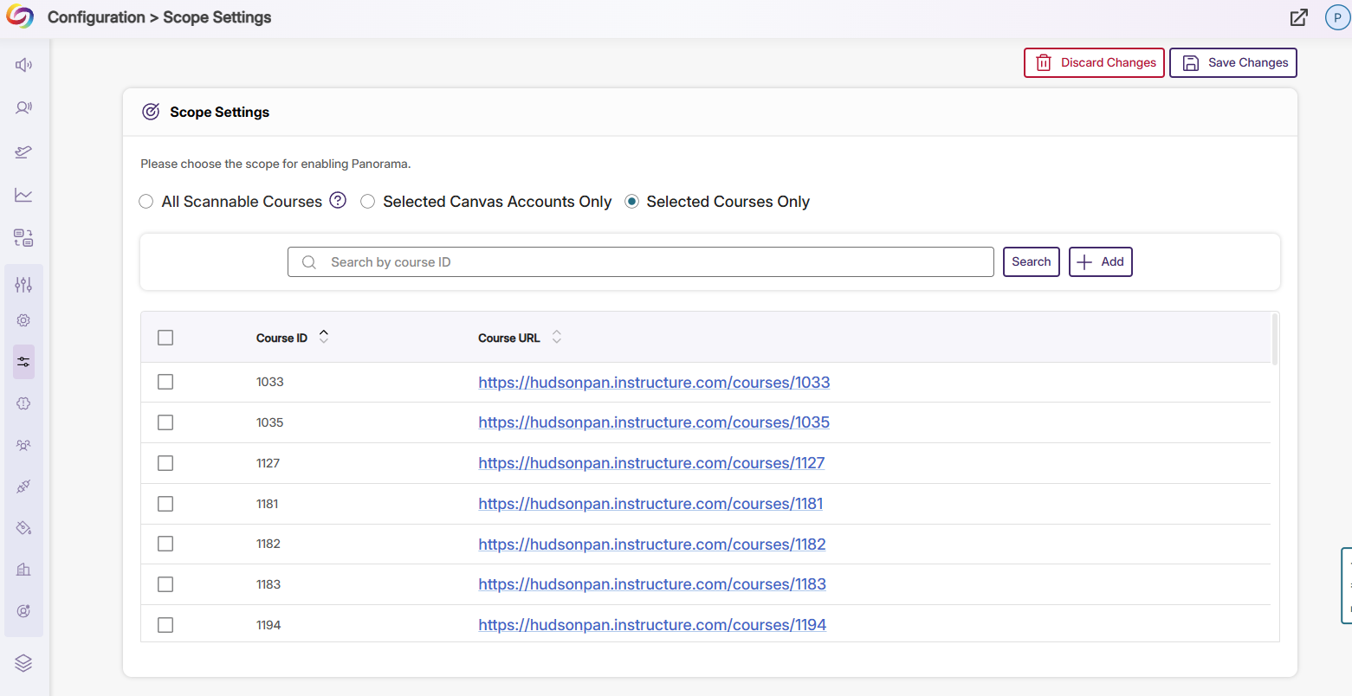Click the Course ID column header
1352x696 pixels.
[281, 338]
